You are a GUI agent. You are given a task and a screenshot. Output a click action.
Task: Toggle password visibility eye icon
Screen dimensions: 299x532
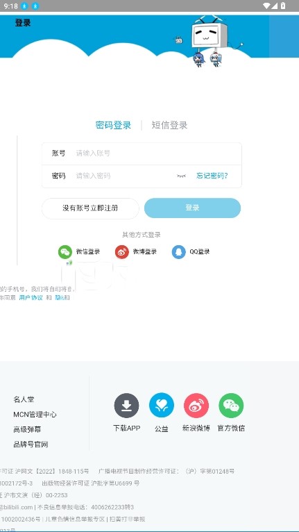tap(181, 176)
